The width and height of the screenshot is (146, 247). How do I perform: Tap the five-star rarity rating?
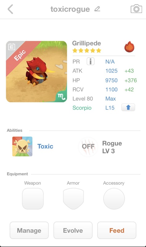[87, 50]
